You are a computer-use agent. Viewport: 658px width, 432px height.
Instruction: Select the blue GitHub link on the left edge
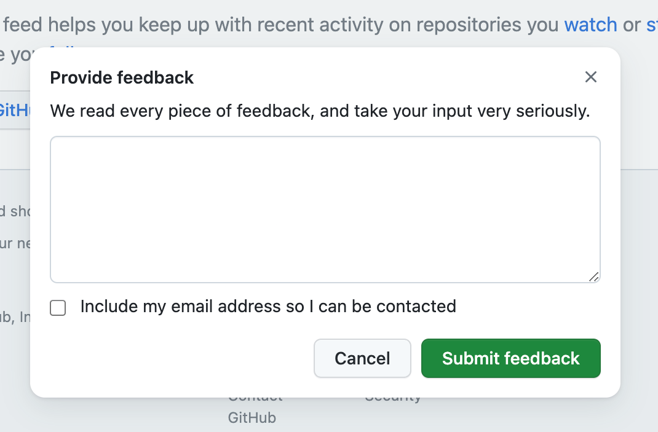pos(12,111)
